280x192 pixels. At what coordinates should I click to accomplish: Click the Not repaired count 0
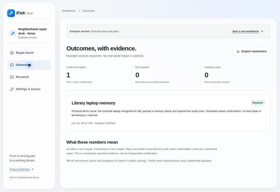pos(137,75)
